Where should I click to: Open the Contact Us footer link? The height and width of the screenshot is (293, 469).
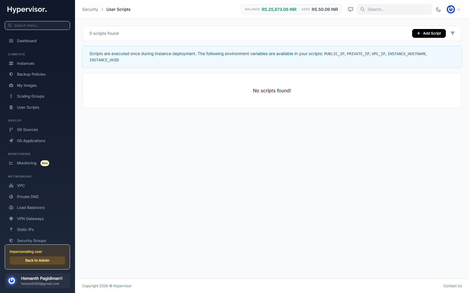tap(453, 286)
